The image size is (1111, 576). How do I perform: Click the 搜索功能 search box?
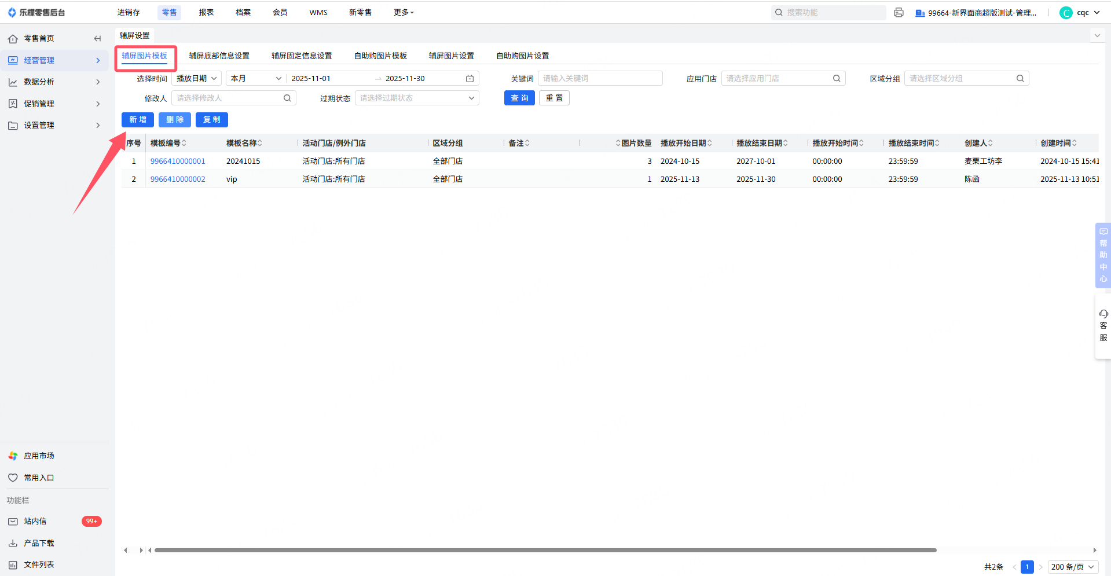pos(828,12)
